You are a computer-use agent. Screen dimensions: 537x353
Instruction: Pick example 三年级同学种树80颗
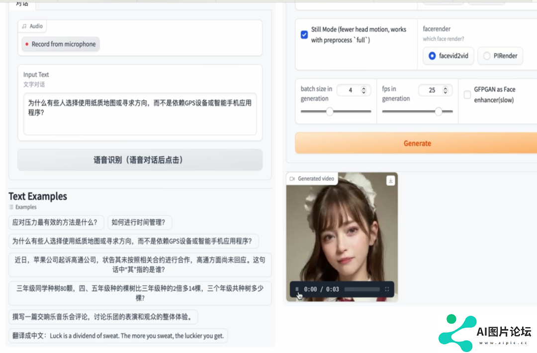140,293
